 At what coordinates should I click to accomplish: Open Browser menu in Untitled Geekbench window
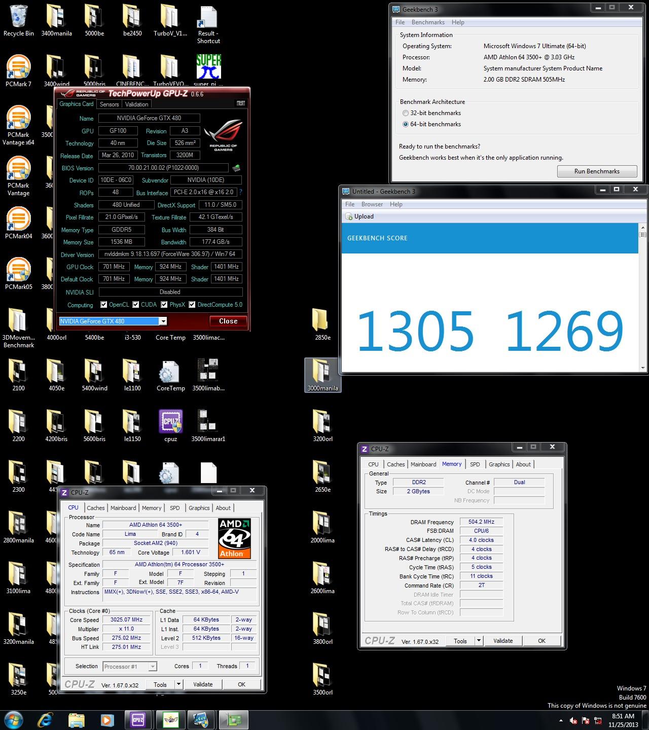point(372,204)
